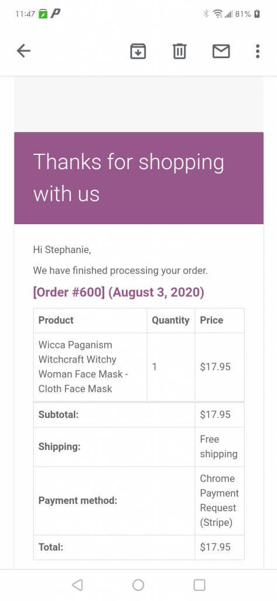The width and height of the screenshot is (277, 601).
Task: Tap the battery icon in the status bar
Action: point(258,14)
